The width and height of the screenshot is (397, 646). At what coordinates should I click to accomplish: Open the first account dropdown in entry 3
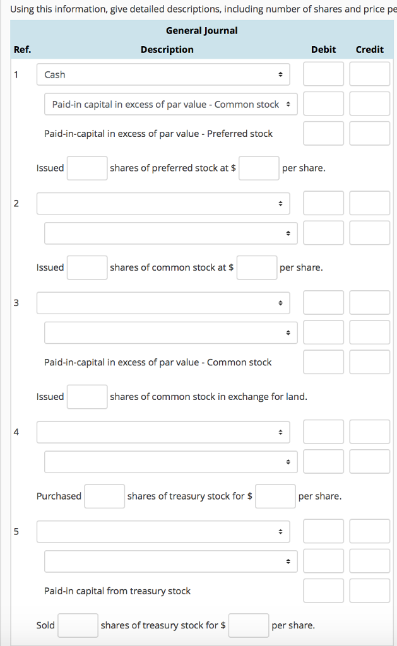[163, 302]
